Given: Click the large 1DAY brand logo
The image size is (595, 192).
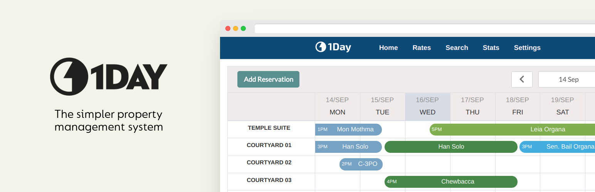Looking at the screenshot, I should pyautogui.click(x=109, y=76).
